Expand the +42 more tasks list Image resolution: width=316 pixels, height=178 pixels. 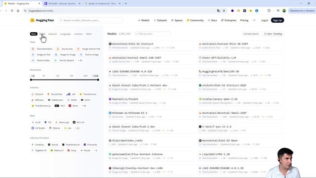[80, 60]
